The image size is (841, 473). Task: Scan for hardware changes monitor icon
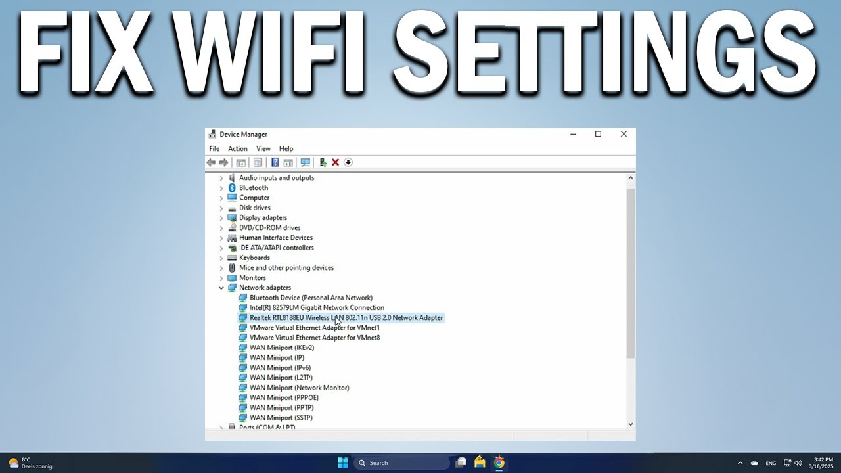tap(305, 162)
